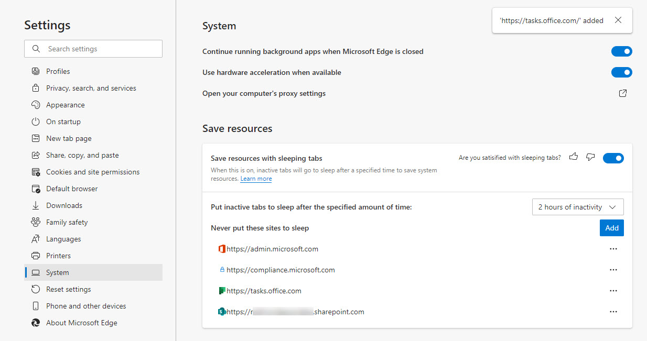Click Open your computer's proxy settings

tap(264, 93)
